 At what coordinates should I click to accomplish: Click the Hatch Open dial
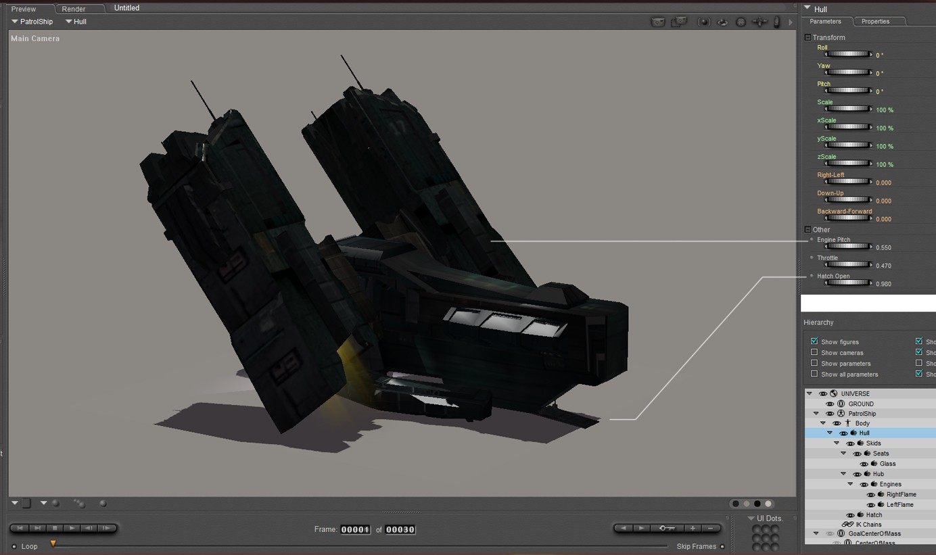click(x=848, y=283)
